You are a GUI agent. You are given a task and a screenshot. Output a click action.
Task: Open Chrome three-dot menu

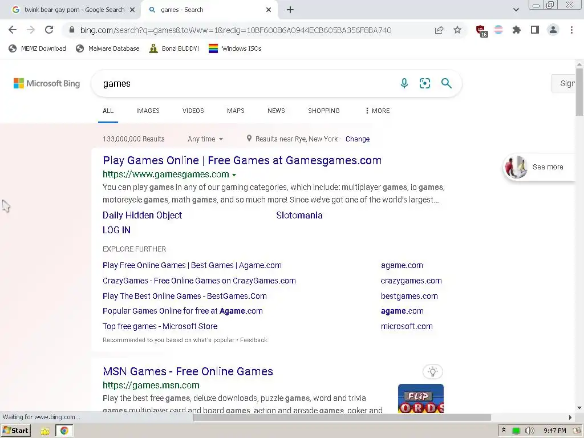click(x=571, y=30)
